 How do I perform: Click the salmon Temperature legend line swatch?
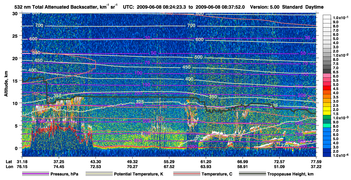[186, 174]
